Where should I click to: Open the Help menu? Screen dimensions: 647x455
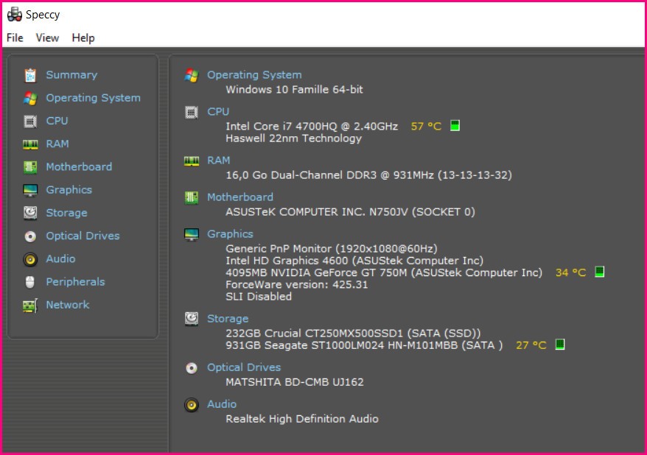(x=83, y=38)
